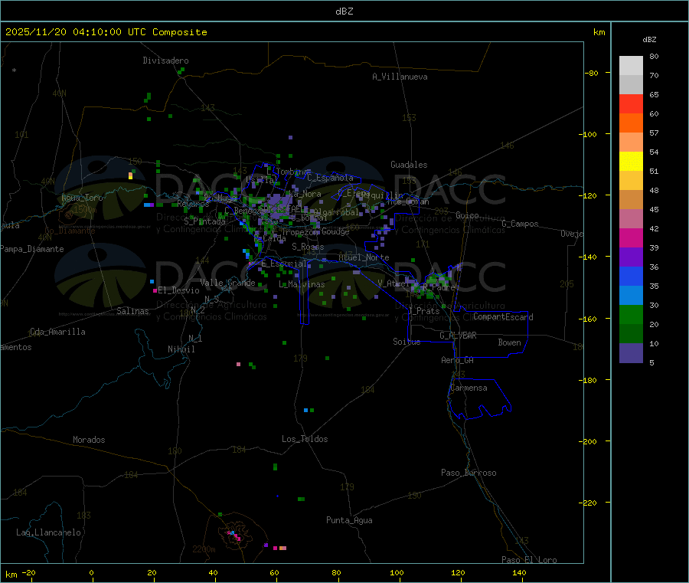This screenshot has height=583, width=689.
Task: Click the violet 36-39 dBZ legend swatch
Action: click(x=631, y=257)
